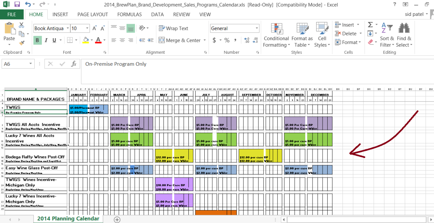The height and width of the screenshot is (223, 434).
Task: Click AutoSum sigma icon
Action: click(370, 25)
